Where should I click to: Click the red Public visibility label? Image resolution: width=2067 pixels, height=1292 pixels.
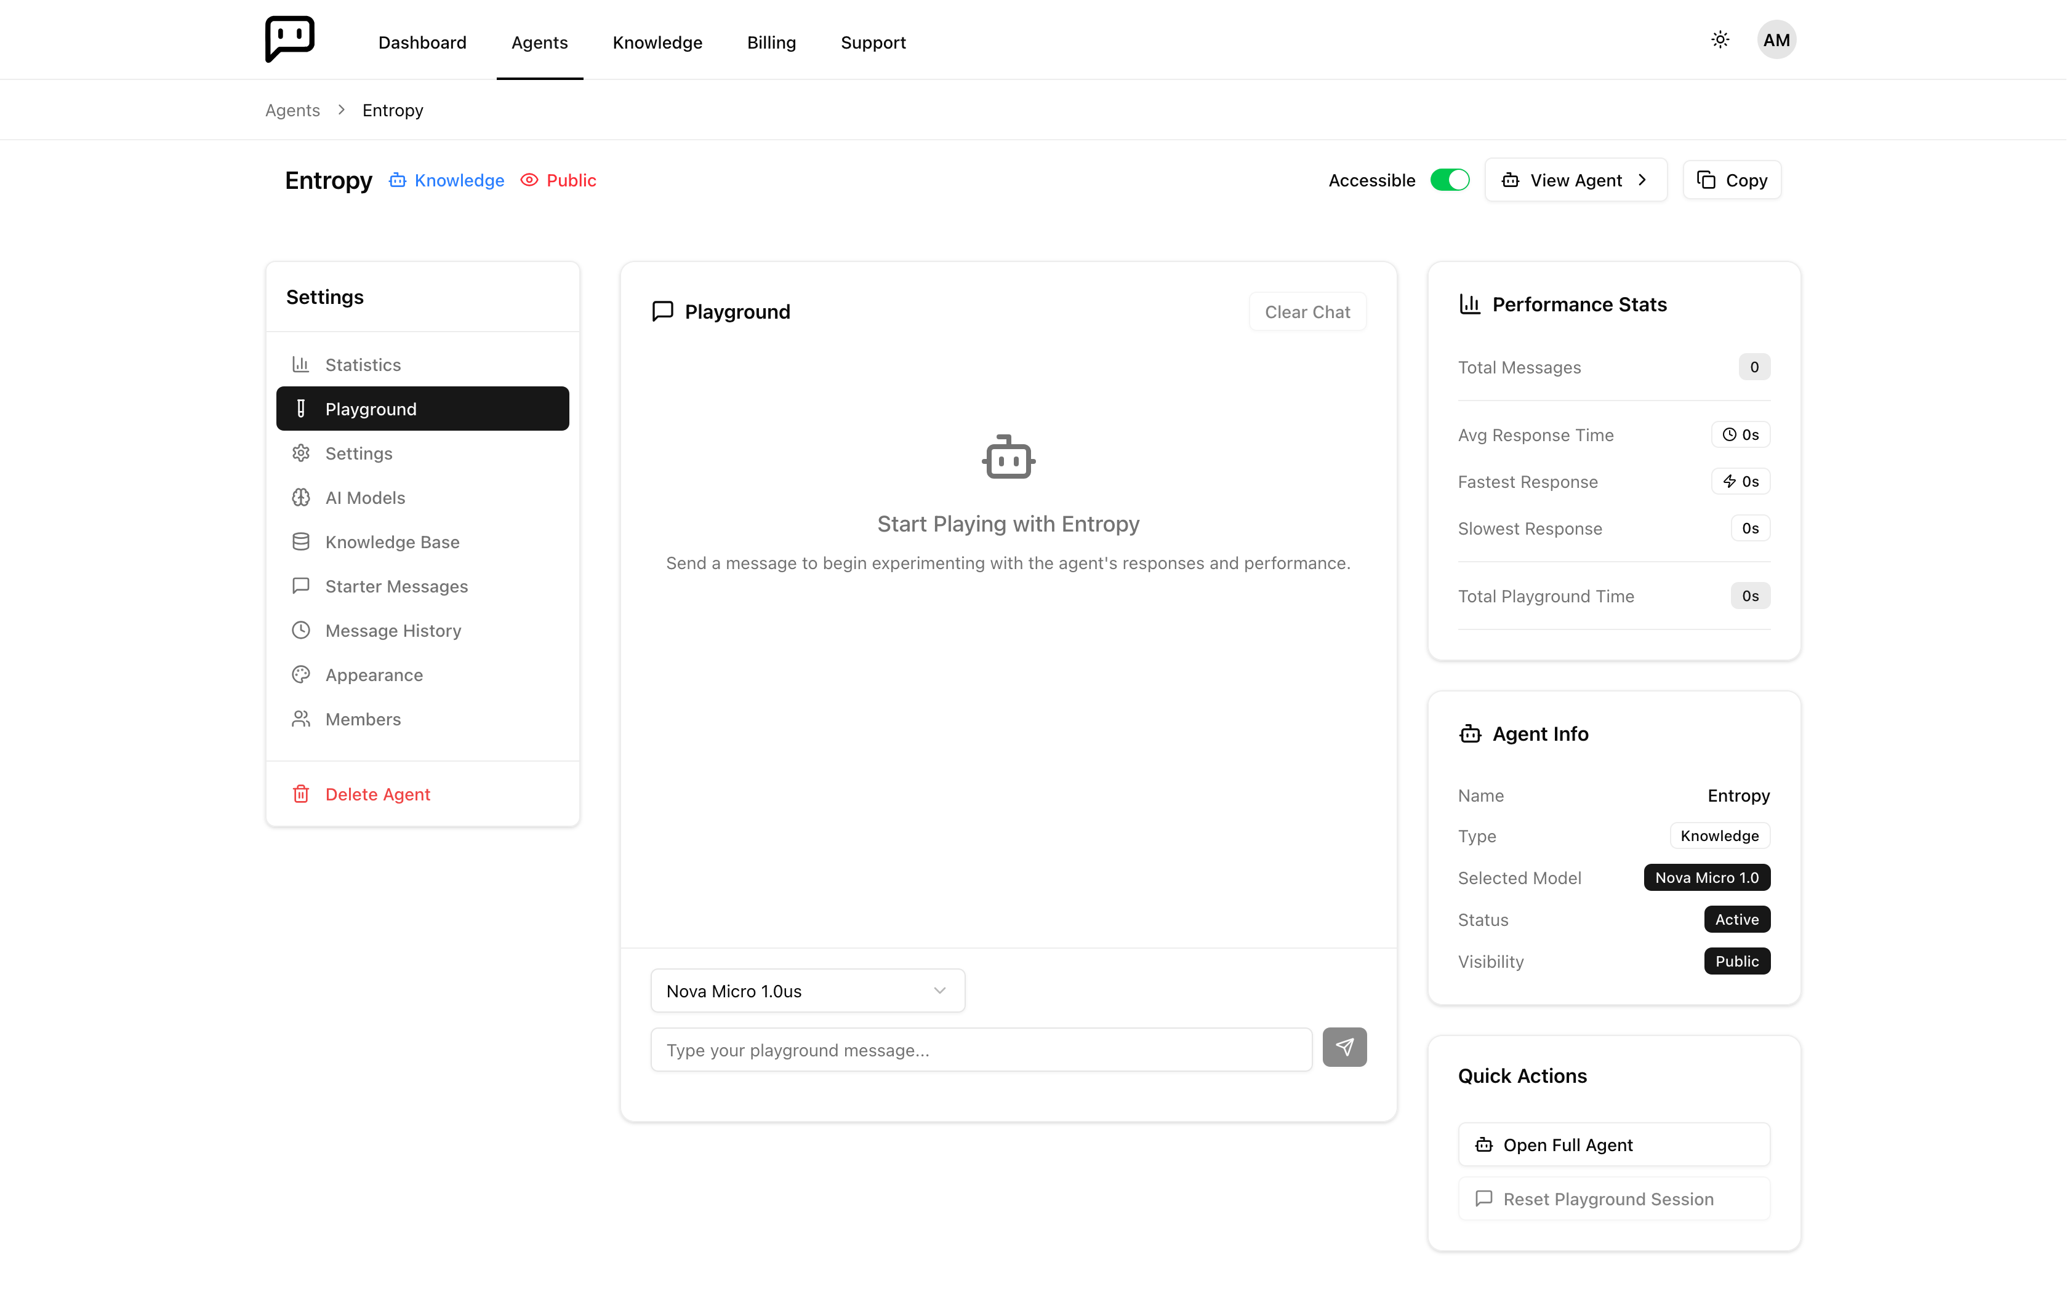[571, 180]
